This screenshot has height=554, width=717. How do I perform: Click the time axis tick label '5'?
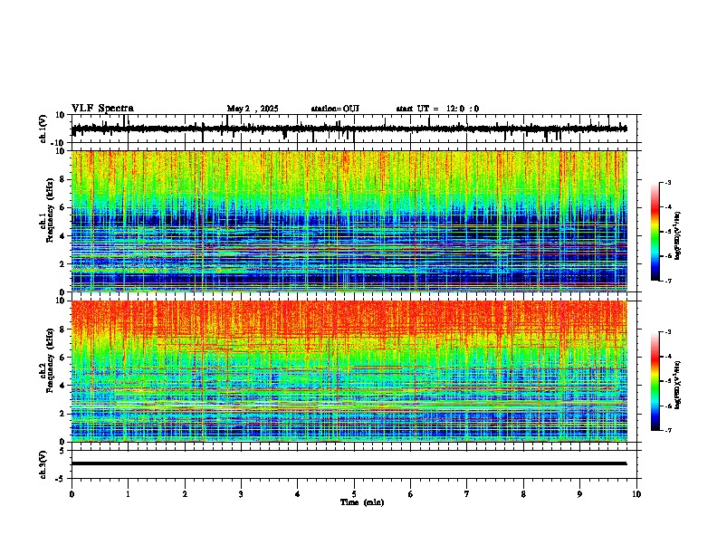(x=354, y=493)
